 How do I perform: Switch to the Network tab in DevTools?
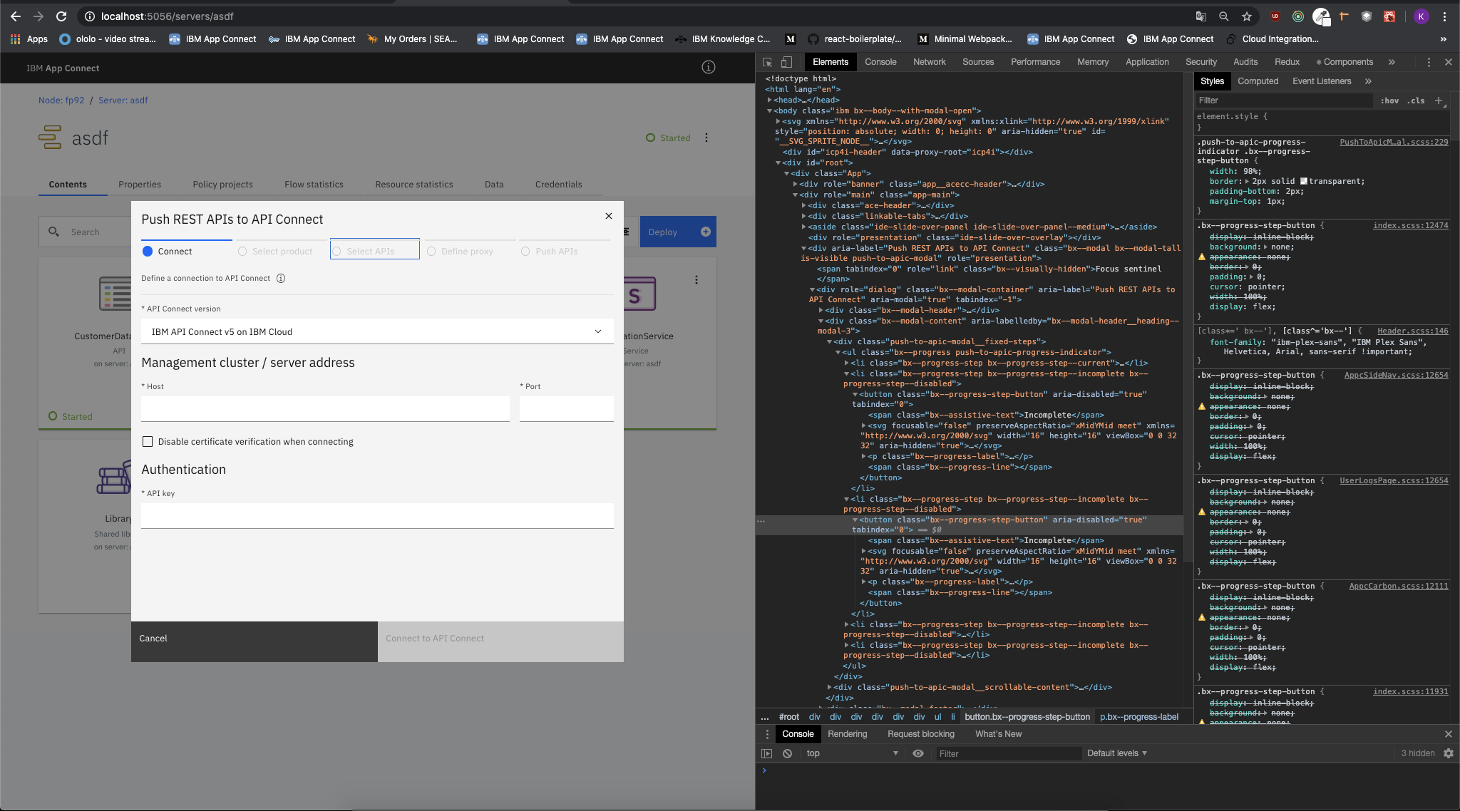click(x=929, y=62)
